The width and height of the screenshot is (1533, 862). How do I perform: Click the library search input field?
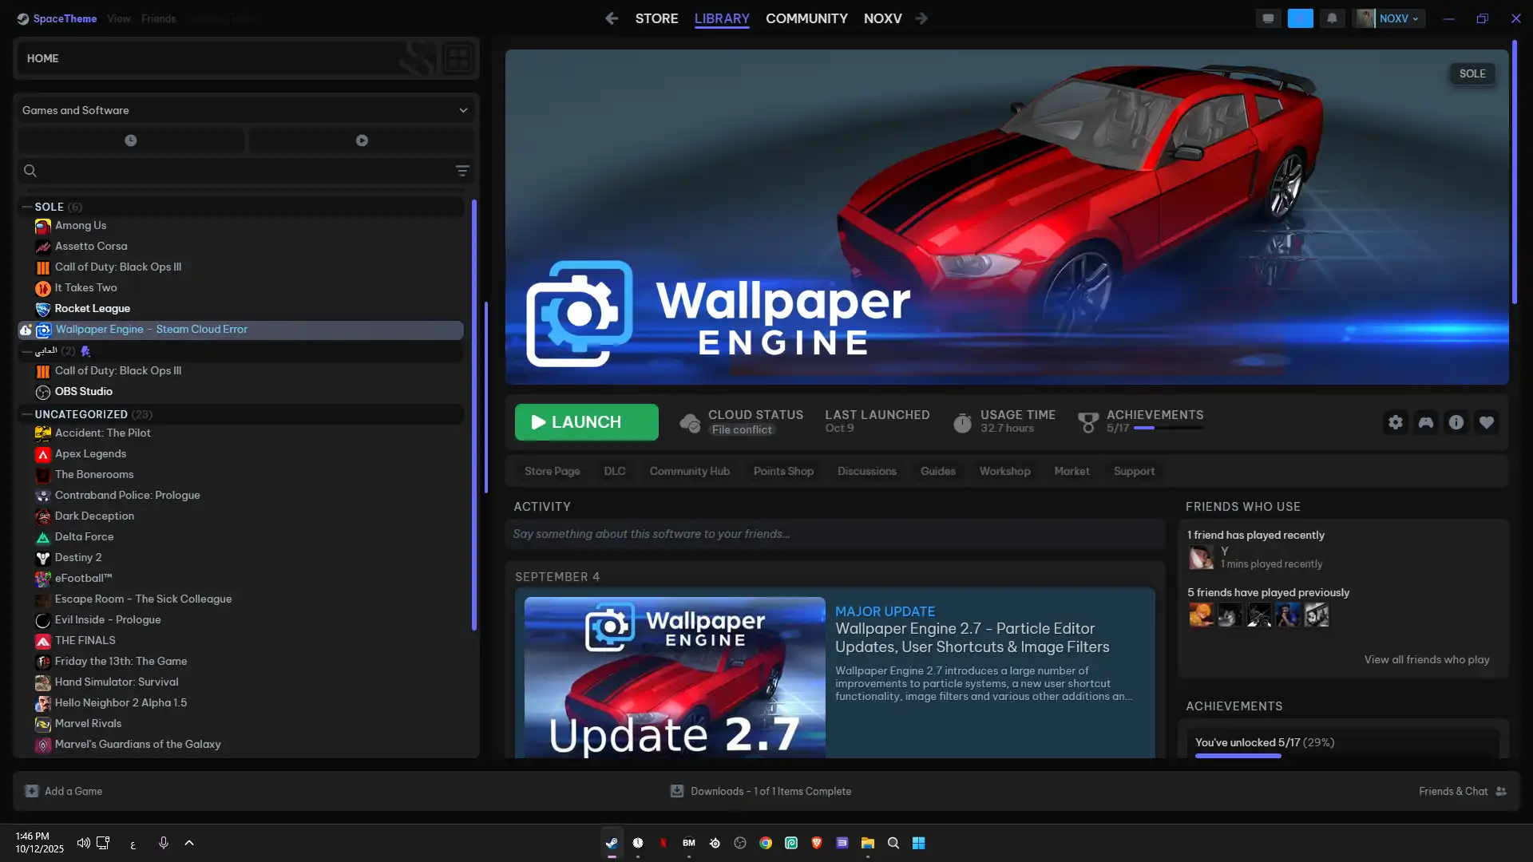[x=240, y=171]
